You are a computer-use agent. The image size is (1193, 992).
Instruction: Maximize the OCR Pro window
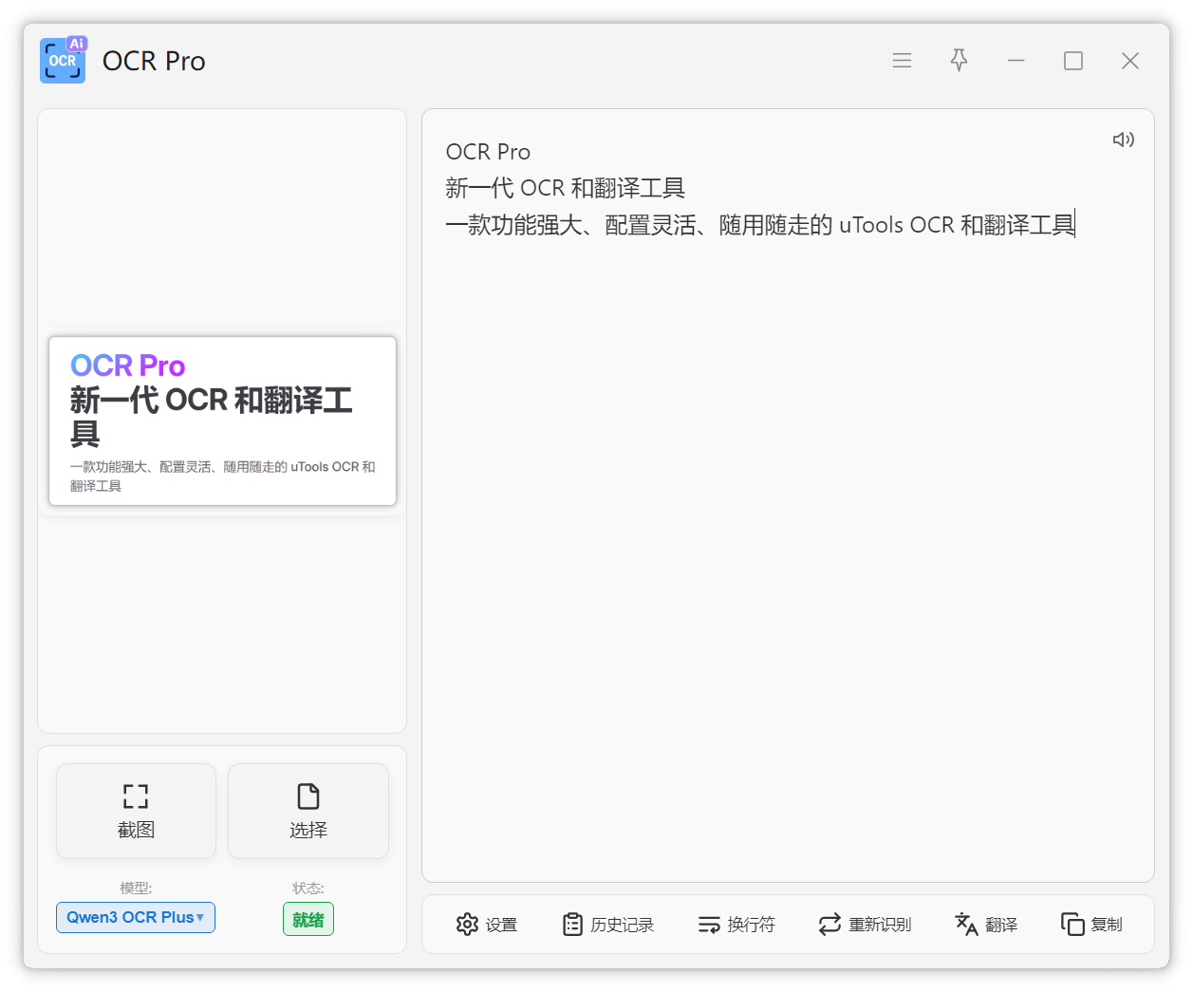tap(1072, 61)
